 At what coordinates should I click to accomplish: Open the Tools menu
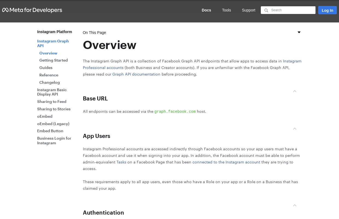(x=226, y=10)
